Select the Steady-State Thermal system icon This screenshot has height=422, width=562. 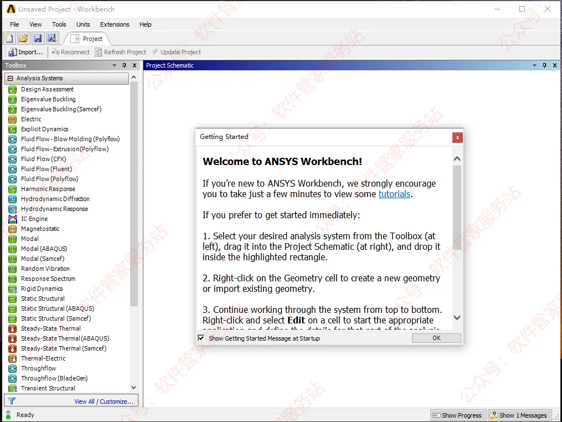(x=13, y=328)
